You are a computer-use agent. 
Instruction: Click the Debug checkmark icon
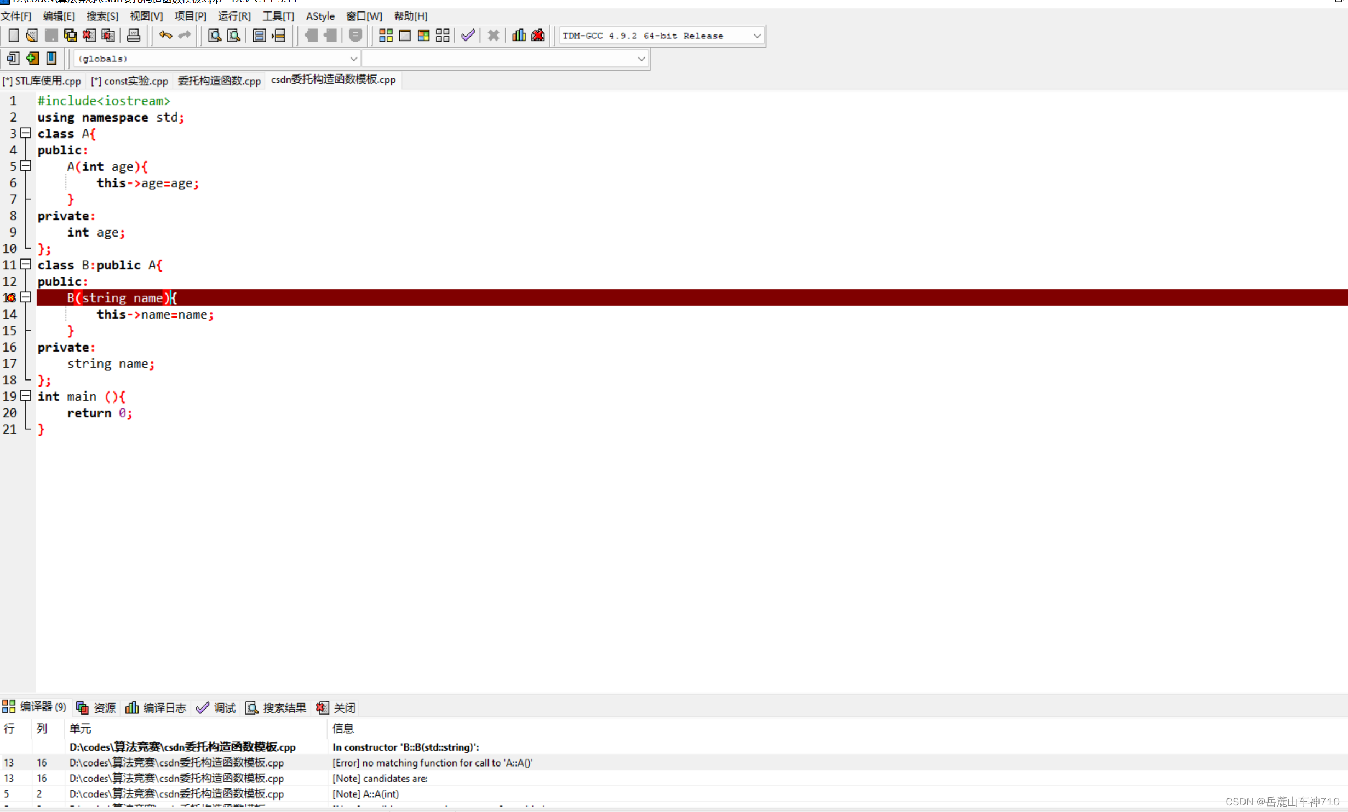[468, 36]
